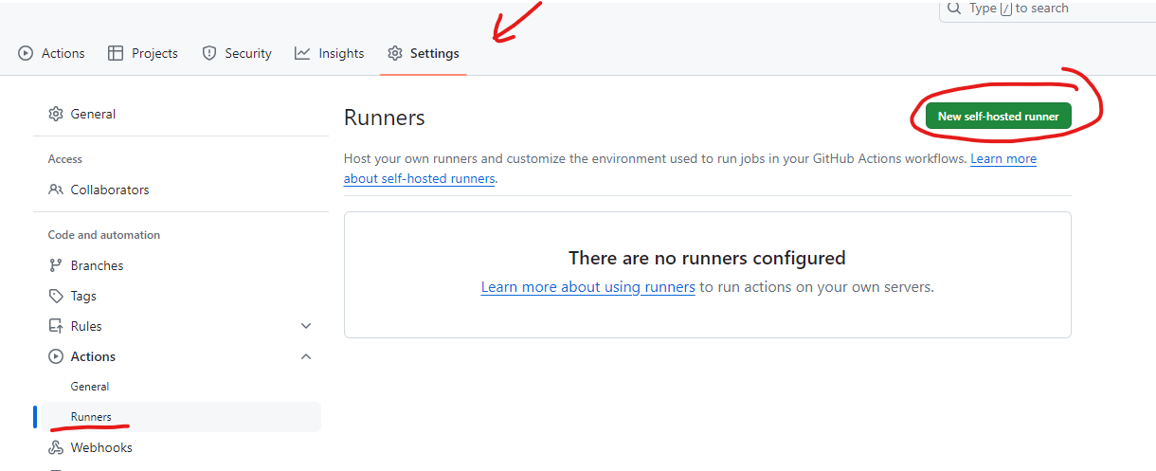Go to the Insights tab
Viewport: 1156px width, 471px height.
[x=329, y=53]
